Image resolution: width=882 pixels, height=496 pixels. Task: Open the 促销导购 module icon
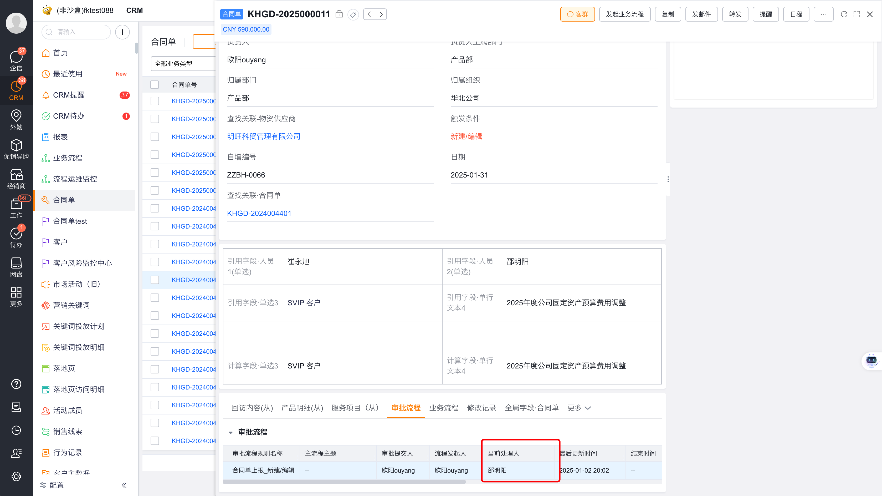click(x=16, y=149)
